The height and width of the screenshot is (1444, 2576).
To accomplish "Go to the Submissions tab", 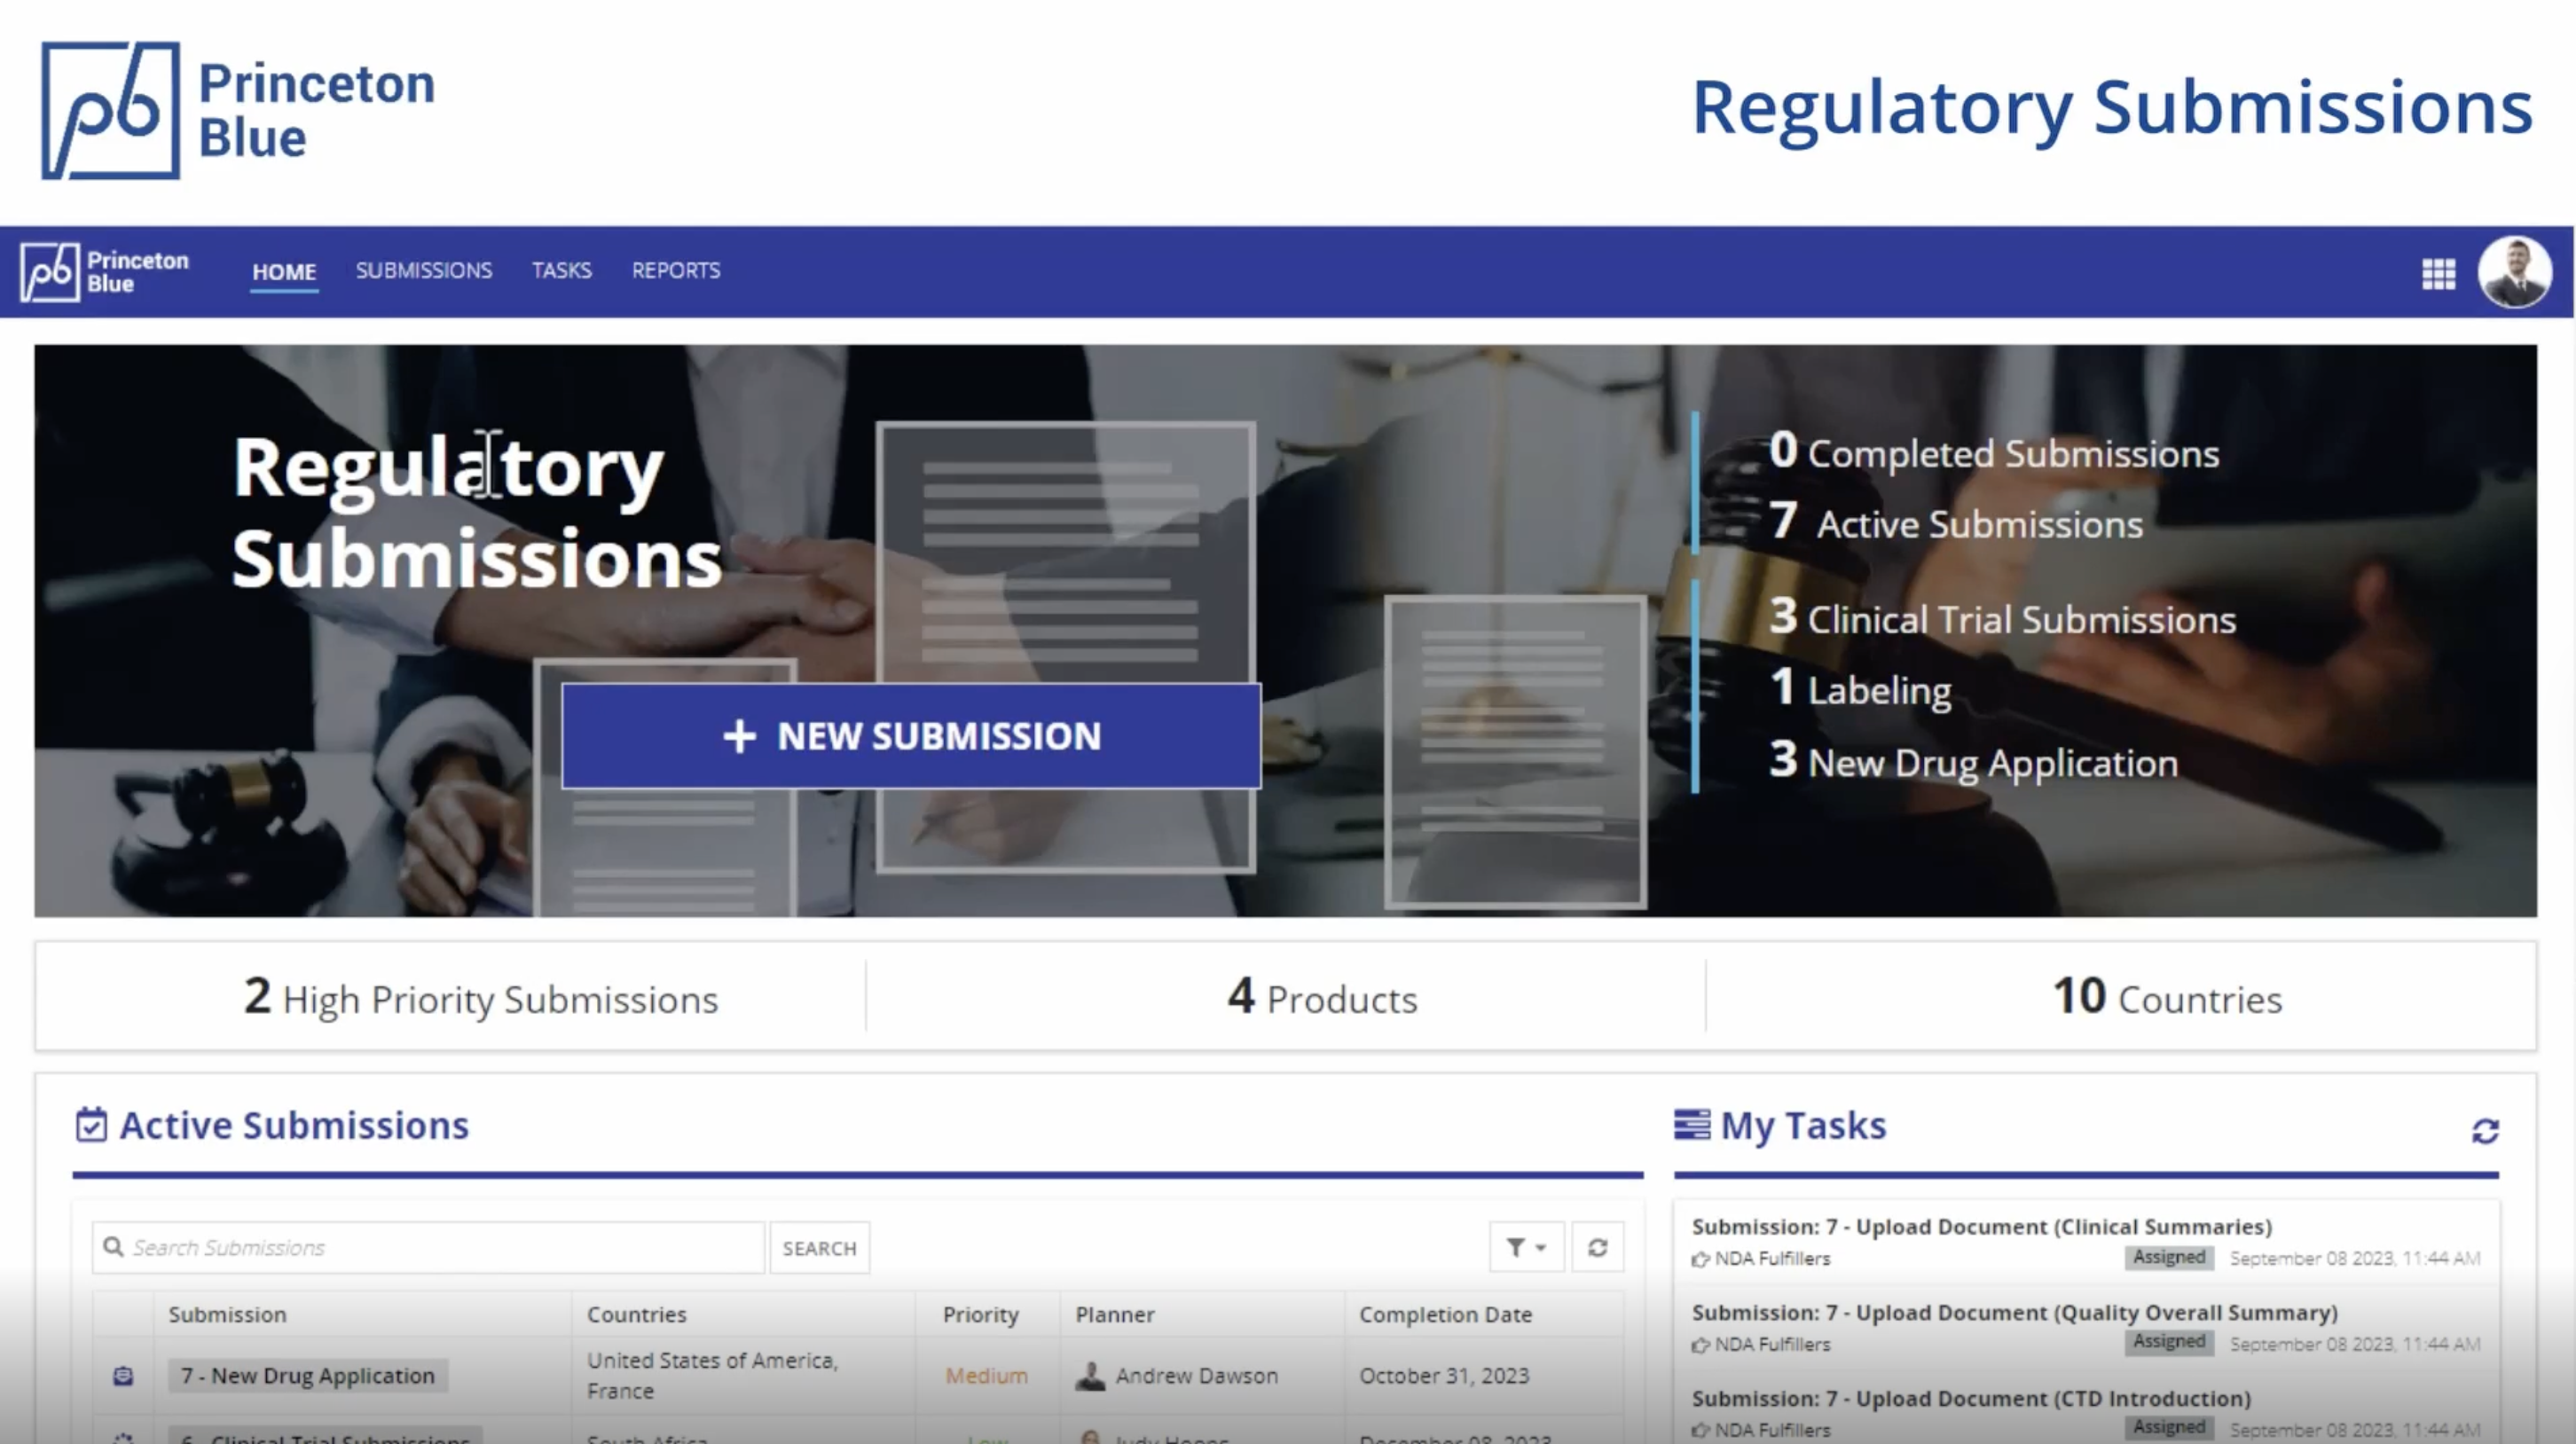I will coord(424,271).
